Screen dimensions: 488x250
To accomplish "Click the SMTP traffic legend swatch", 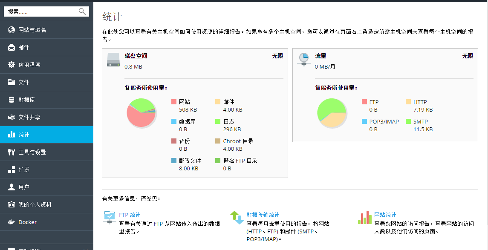I will (408, 121).
